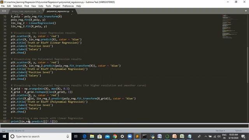Click the battery tray icon

pyautogui.click(x=210, y=136)
